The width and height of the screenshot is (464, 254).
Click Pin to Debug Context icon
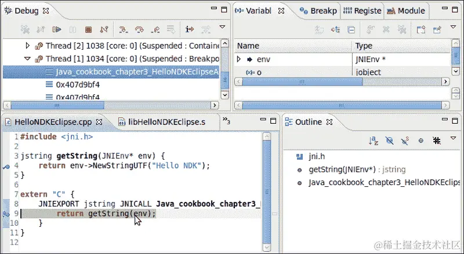point(437,30)
